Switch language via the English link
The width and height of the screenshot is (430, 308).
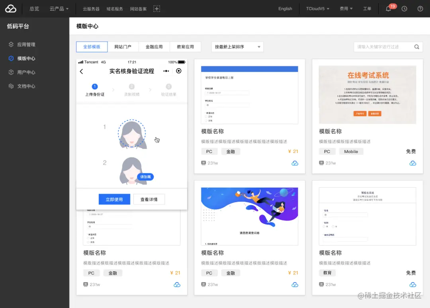click(285, 9)
